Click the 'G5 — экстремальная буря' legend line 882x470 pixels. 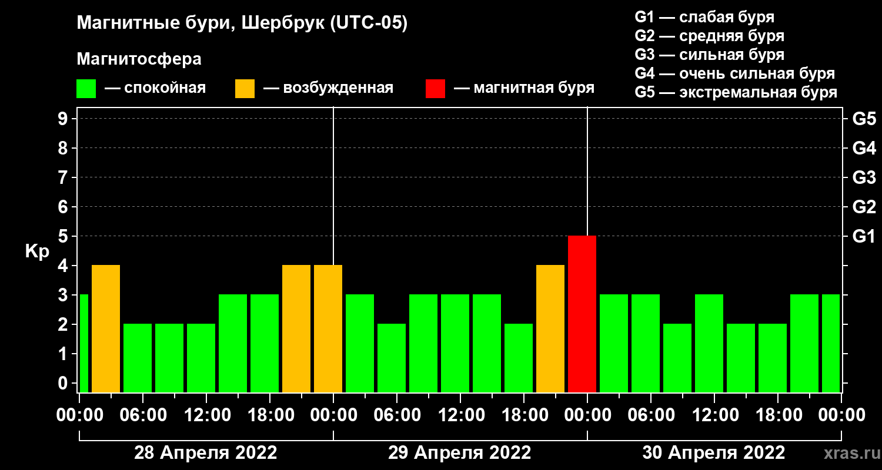click(x=736, y=92)
